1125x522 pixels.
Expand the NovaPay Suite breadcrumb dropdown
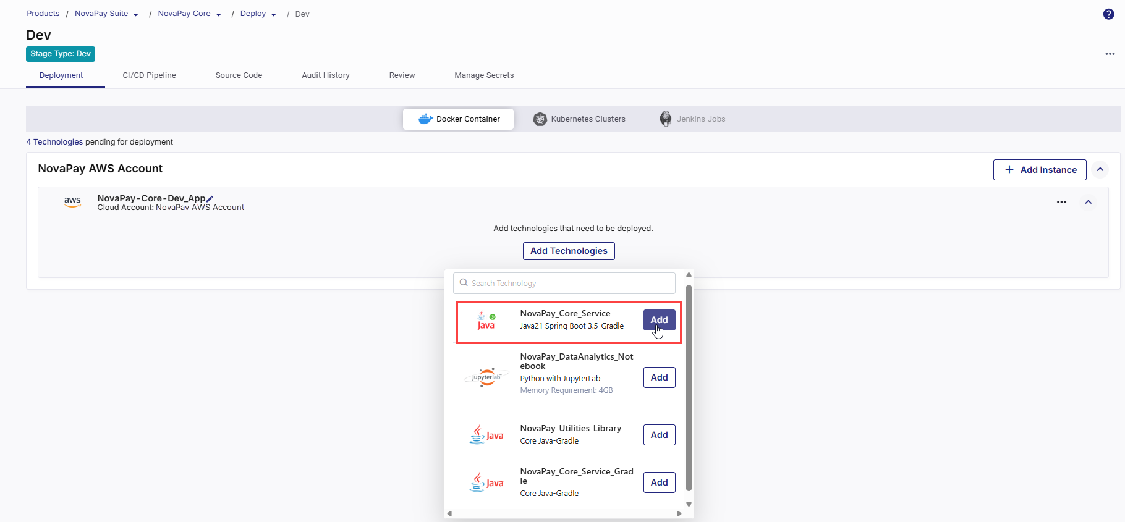(136, 15)
